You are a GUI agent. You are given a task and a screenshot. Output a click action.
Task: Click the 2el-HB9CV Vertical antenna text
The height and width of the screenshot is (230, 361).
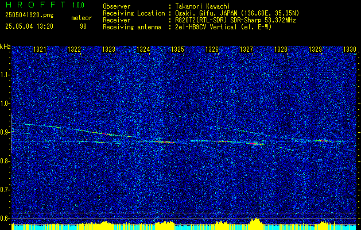(x=223, y=27)
